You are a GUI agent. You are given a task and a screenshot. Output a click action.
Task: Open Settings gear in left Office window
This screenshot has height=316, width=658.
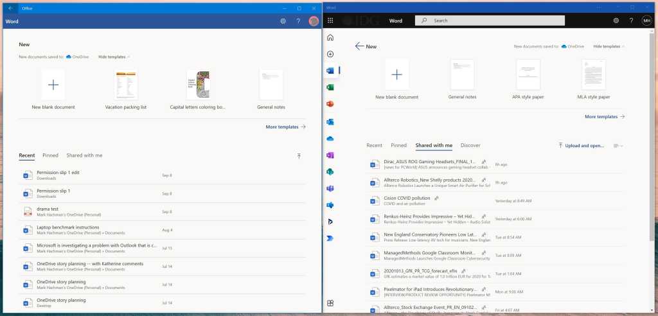coord(283,21)
